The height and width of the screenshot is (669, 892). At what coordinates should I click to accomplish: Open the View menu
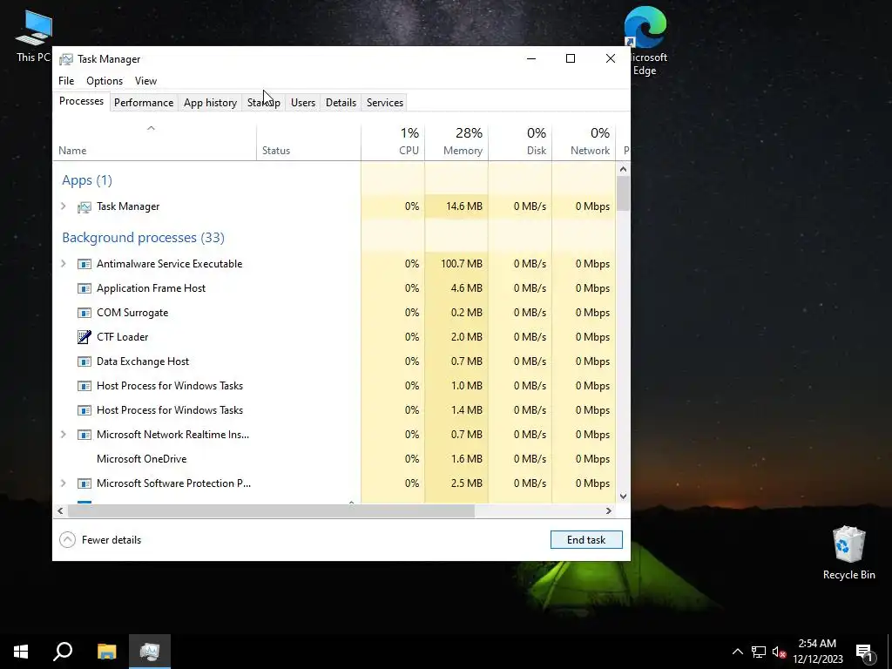(x=145, y=81)
